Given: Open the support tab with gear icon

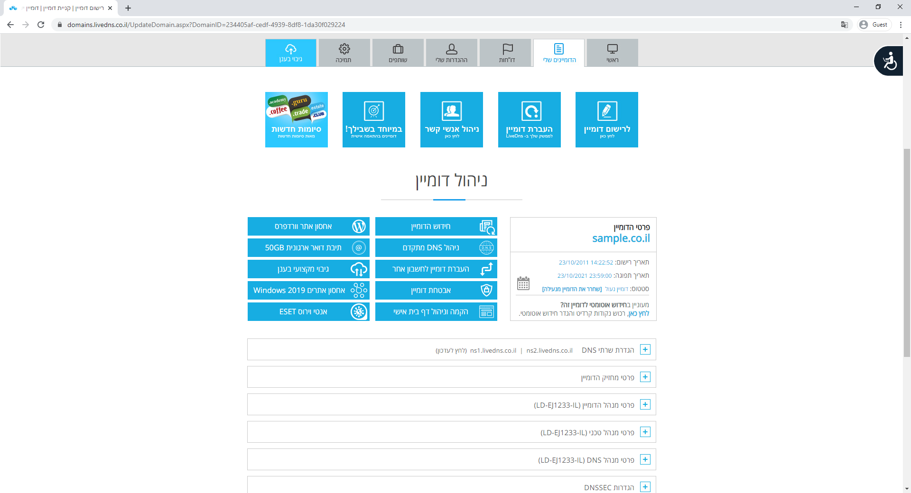Looking at the screenshot, I should [344, 53].
